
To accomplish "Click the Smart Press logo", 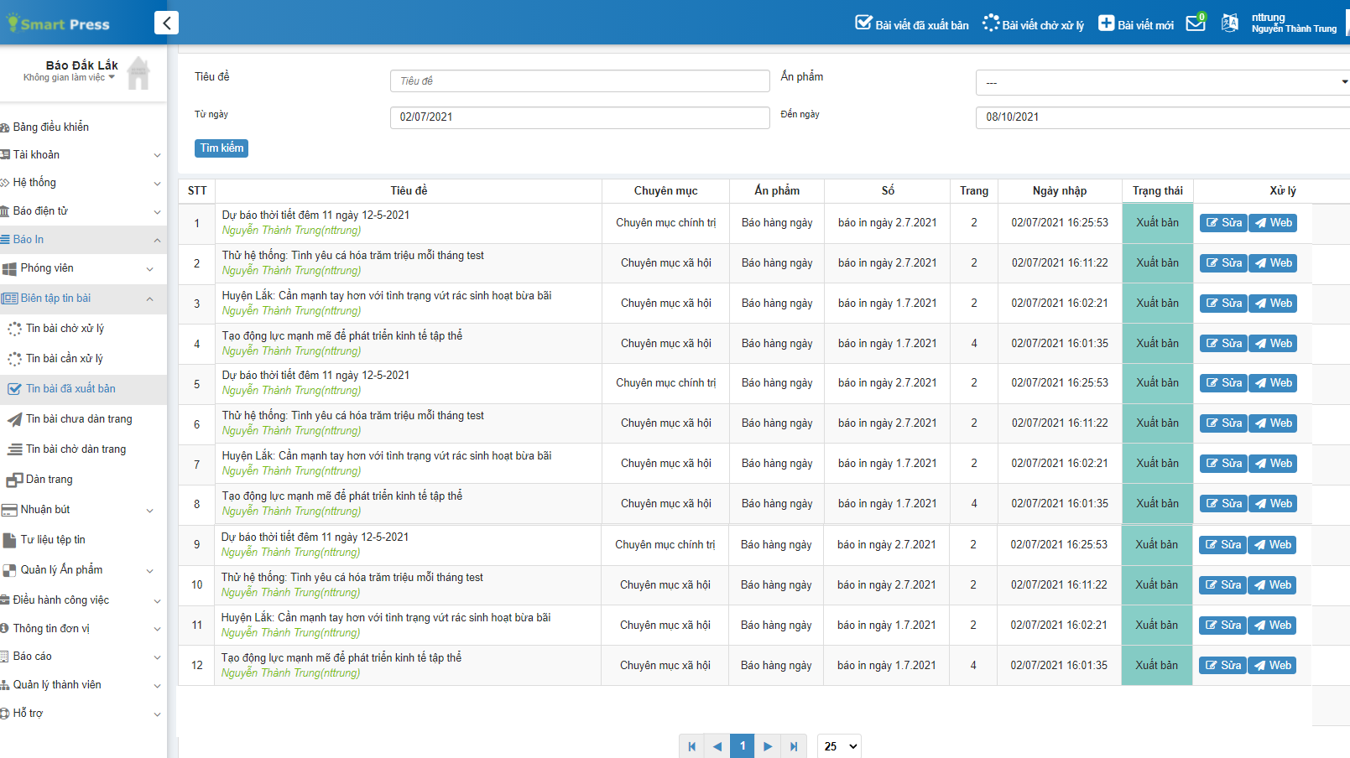I will click(x=59, y=23).
